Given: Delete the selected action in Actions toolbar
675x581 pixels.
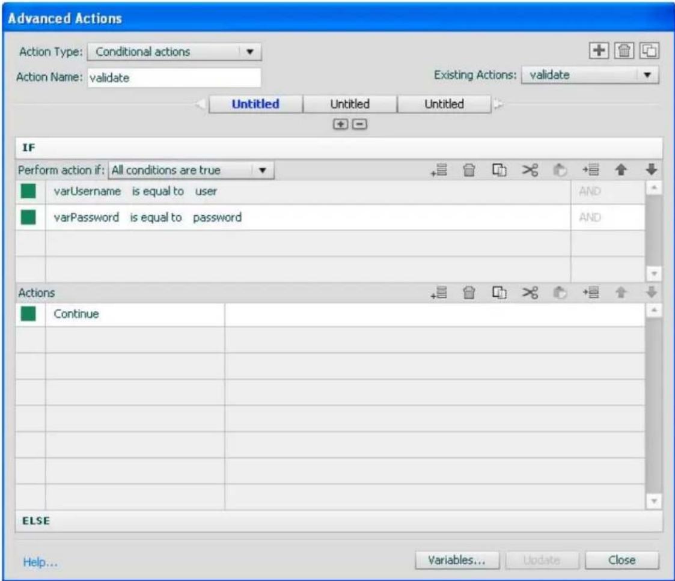Looking at the screenshot, I should coord(469,293).
